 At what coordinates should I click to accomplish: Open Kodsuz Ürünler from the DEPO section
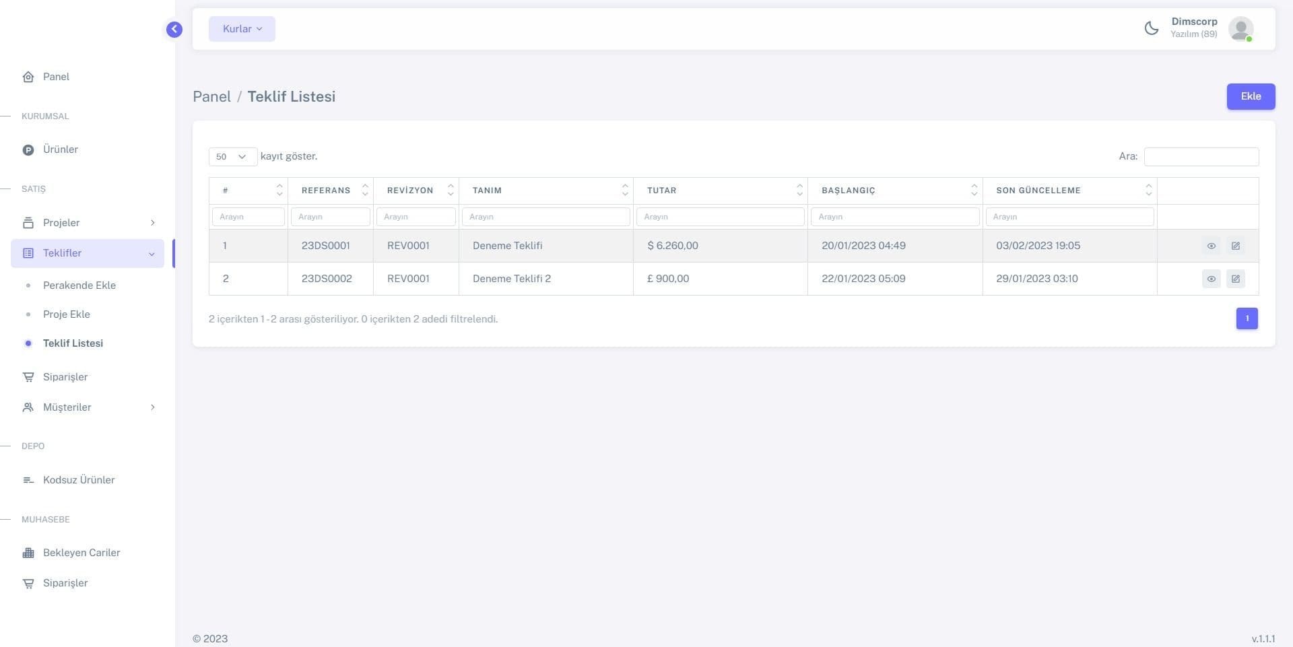point(77,479)
